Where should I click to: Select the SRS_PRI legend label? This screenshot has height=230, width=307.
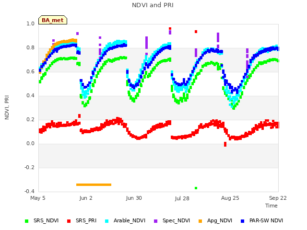pos(86,220)
